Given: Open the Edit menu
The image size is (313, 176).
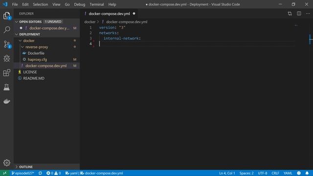Looking at the screenshot, I should tap(25, 4).
